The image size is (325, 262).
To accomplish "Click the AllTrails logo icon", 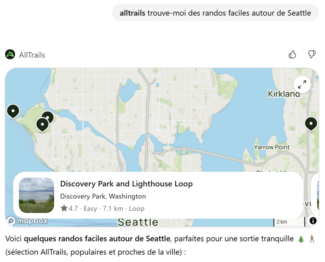I will coord(10,55).
